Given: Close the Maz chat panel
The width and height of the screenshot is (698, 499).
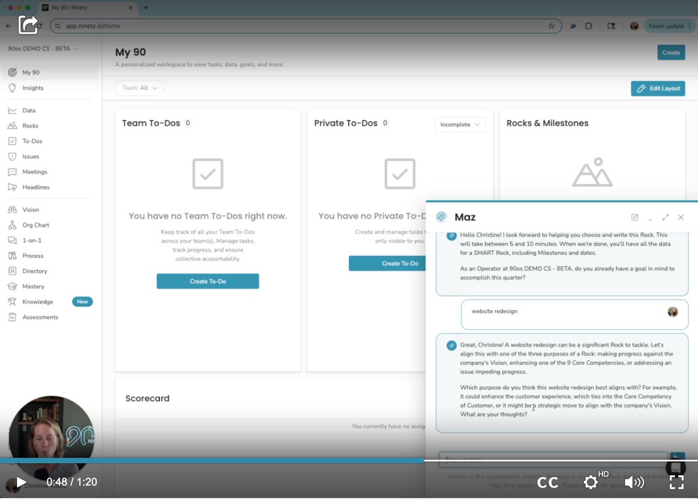Looking at the screenshot, I should 681,217.
